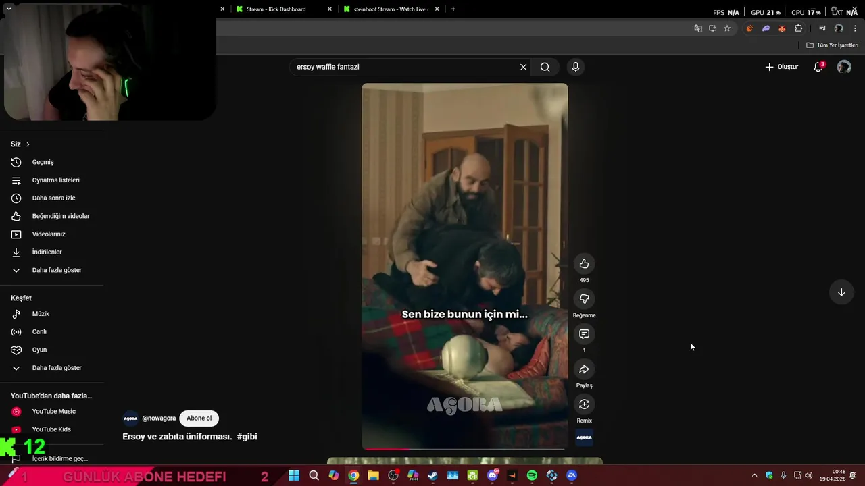Open the purple ghost extension icon

766,28
